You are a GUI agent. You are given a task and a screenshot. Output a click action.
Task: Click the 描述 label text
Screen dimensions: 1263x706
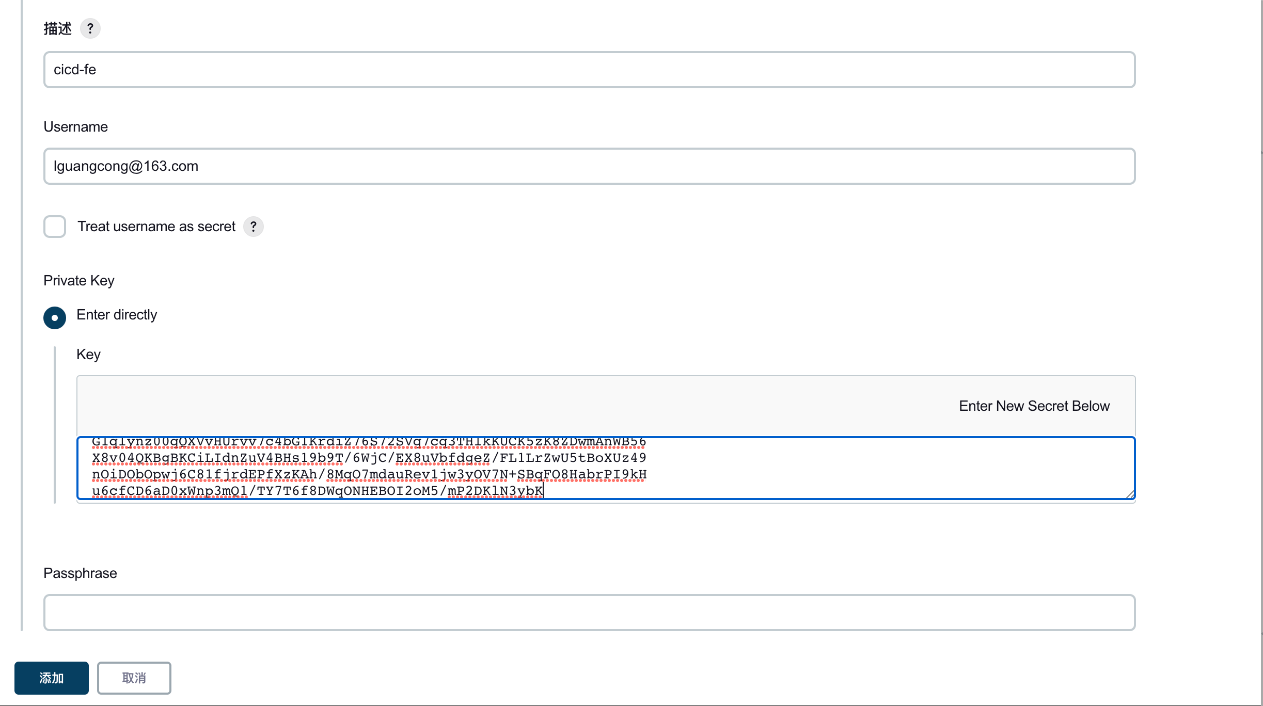[57, 28]
